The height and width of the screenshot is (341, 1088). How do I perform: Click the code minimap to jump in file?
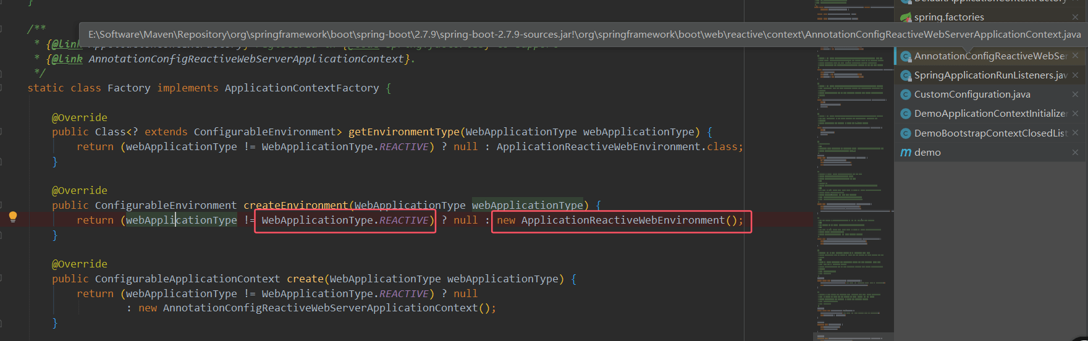pyautogui.click(x=853, y=185)
